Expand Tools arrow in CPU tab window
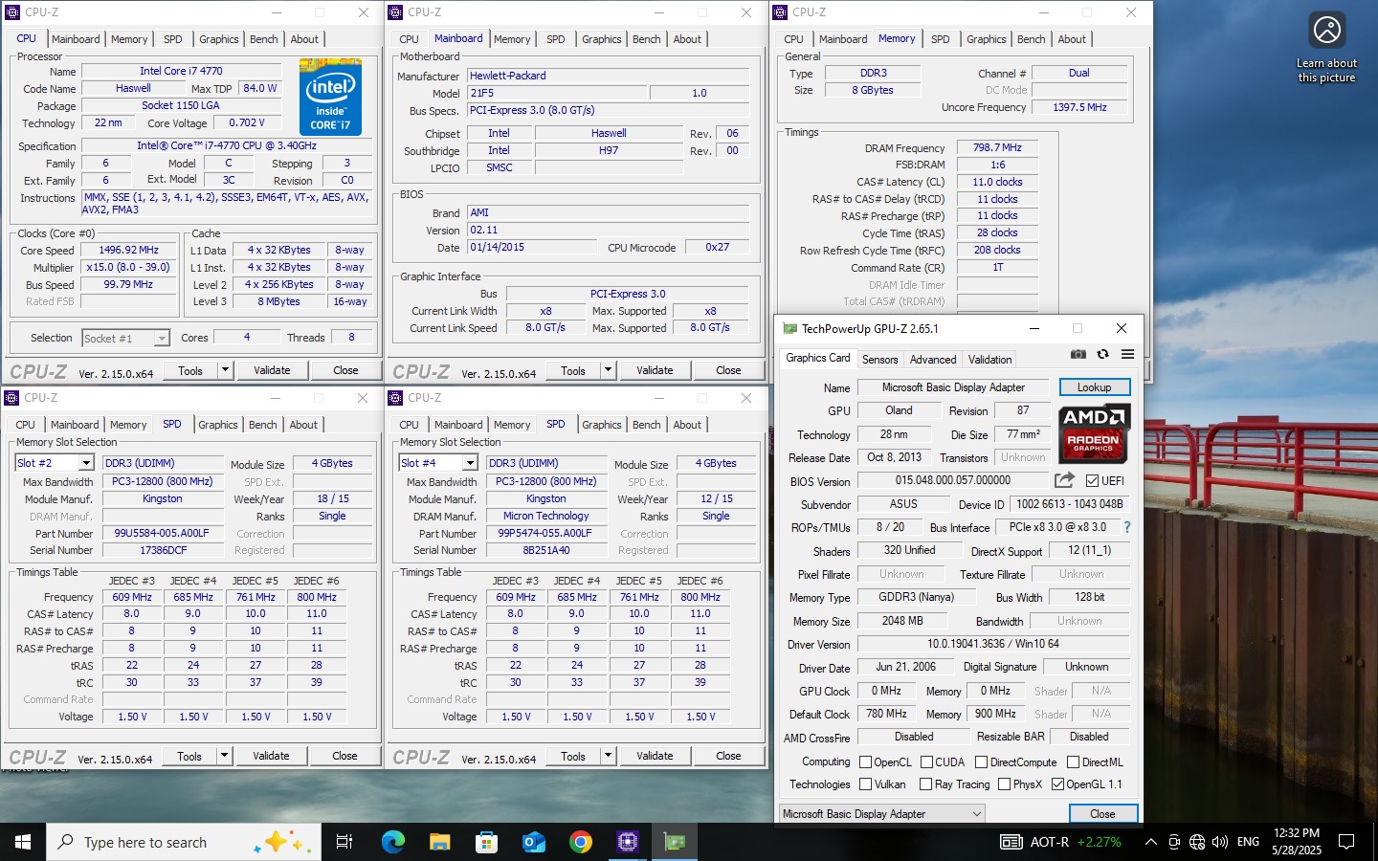1378x861 pixels. pyautogui.click(x=226, y=370)
